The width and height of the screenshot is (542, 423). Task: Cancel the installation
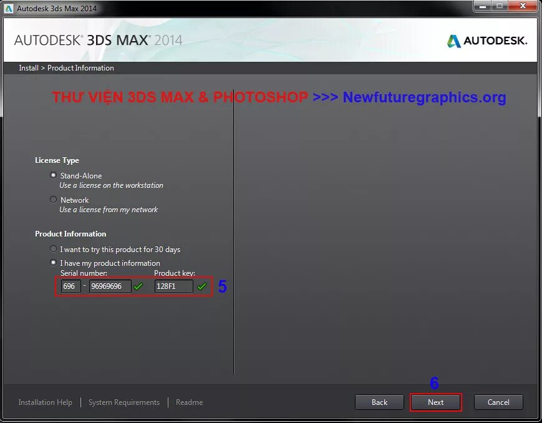[498, 402]
